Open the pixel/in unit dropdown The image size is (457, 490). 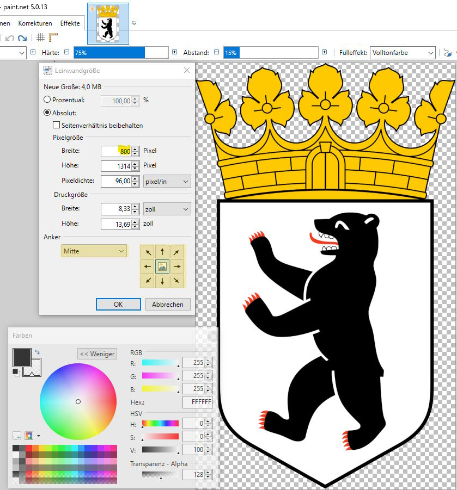pyautogui.click(x=167, y=181)
